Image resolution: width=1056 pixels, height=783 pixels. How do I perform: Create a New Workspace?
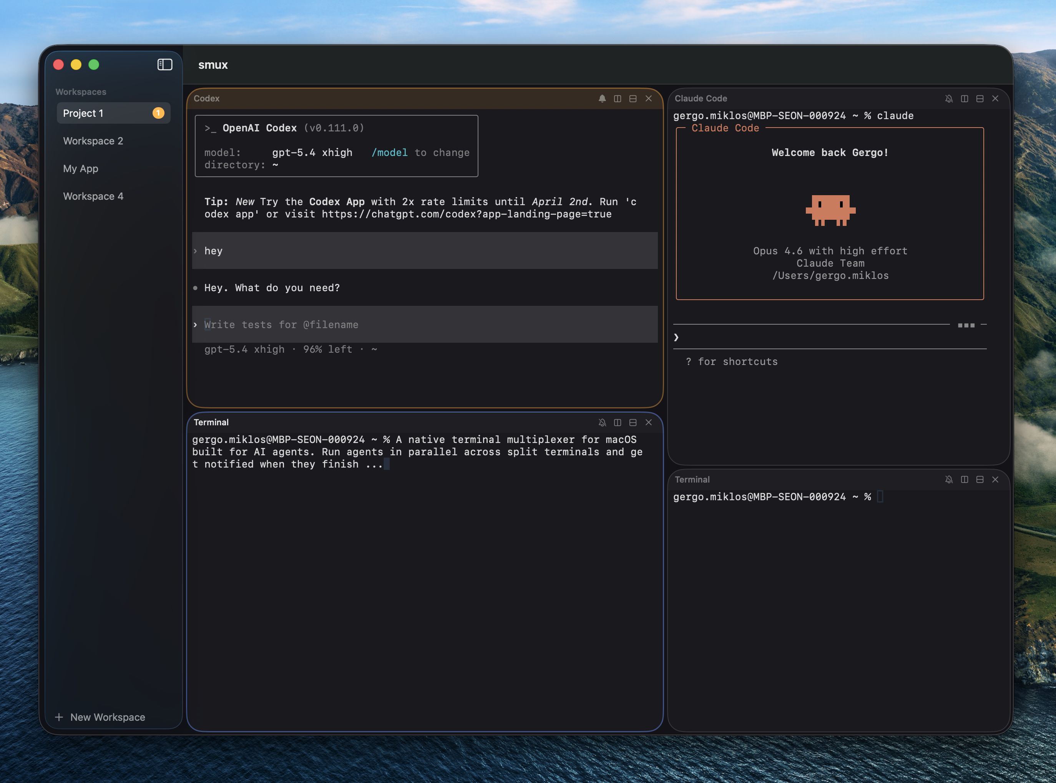click(100, 717)
